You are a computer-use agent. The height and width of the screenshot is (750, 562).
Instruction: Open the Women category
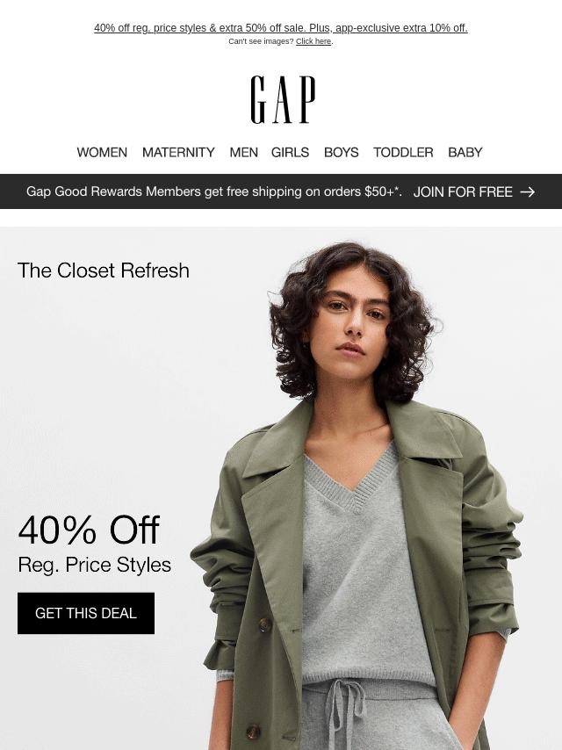(102, 152)
